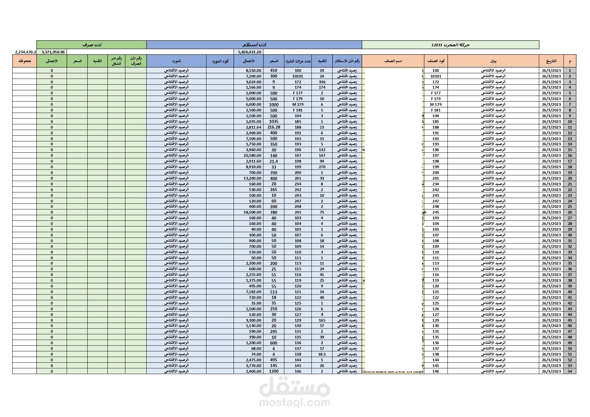Select the price cell 216.28
This screenshot has height=417, width=590.
(274, 127)
